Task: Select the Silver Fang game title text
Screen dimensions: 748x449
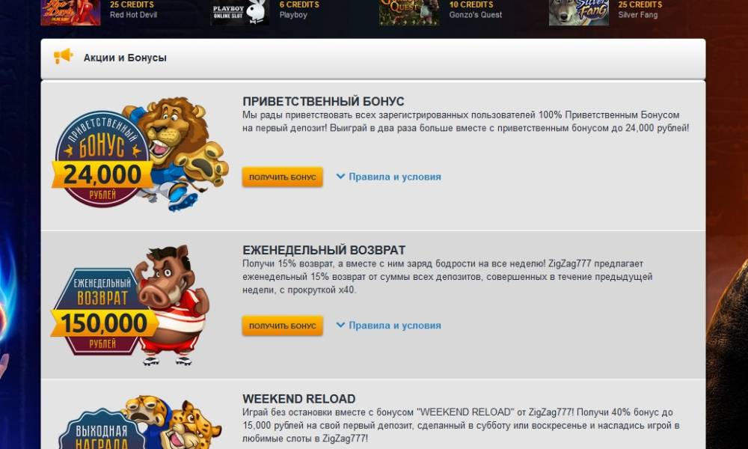Action: 638,15
